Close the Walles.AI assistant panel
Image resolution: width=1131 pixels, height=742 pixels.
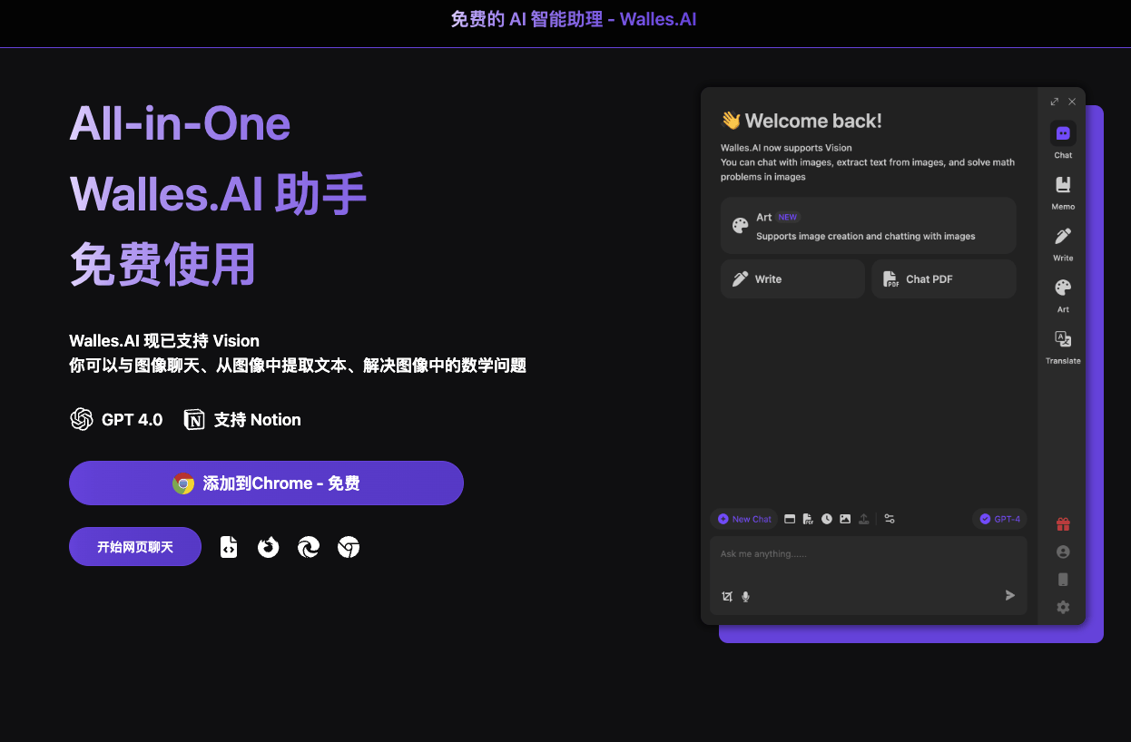click(1072, 102)
